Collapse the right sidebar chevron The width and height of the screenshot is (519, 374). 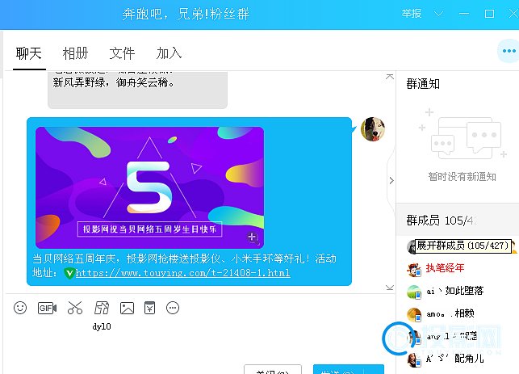[391, 181]
